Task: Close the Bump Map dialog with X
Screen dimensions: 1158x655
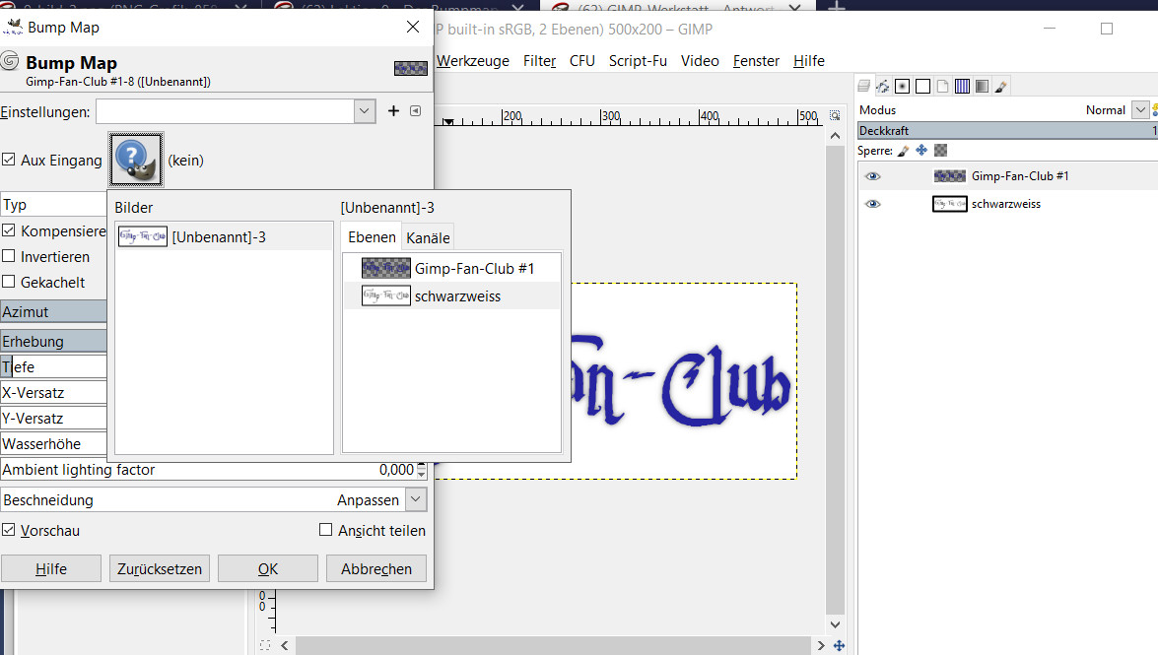Action: coord(413,28)
